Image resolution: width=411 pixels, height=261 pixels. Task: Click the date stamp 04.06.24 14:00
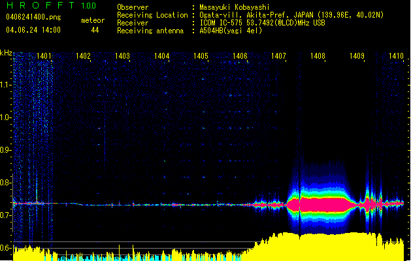click(x=33, y=30)
